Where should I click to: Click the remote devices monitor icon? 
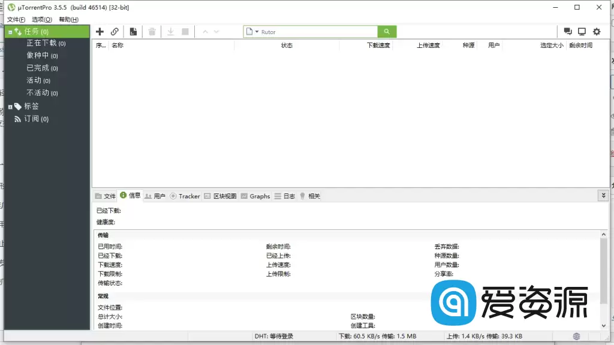coord(581,31)
